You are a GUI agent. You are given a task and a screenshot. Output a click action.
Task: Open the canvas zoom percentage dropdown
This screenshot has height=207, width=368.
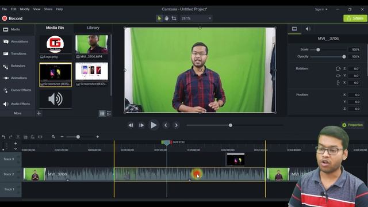pyautogui.click(x=196, y=18)
